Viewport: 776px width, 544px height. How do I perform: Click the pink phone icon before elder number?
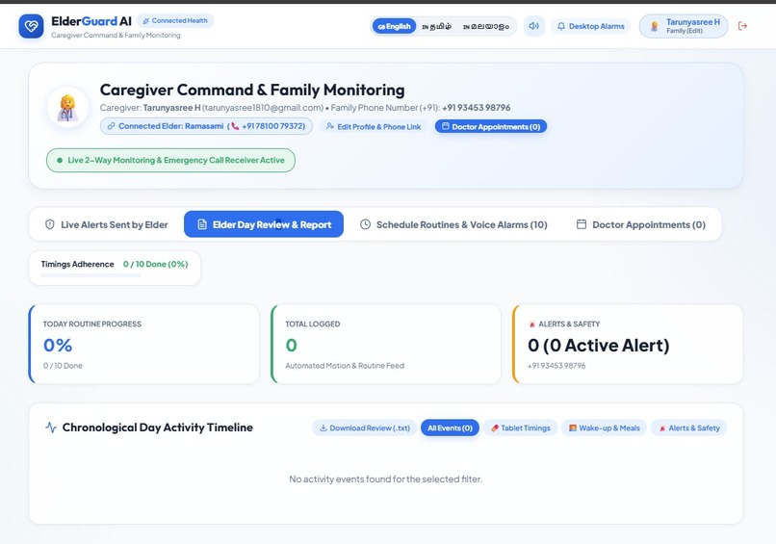(x=235, y=126)
